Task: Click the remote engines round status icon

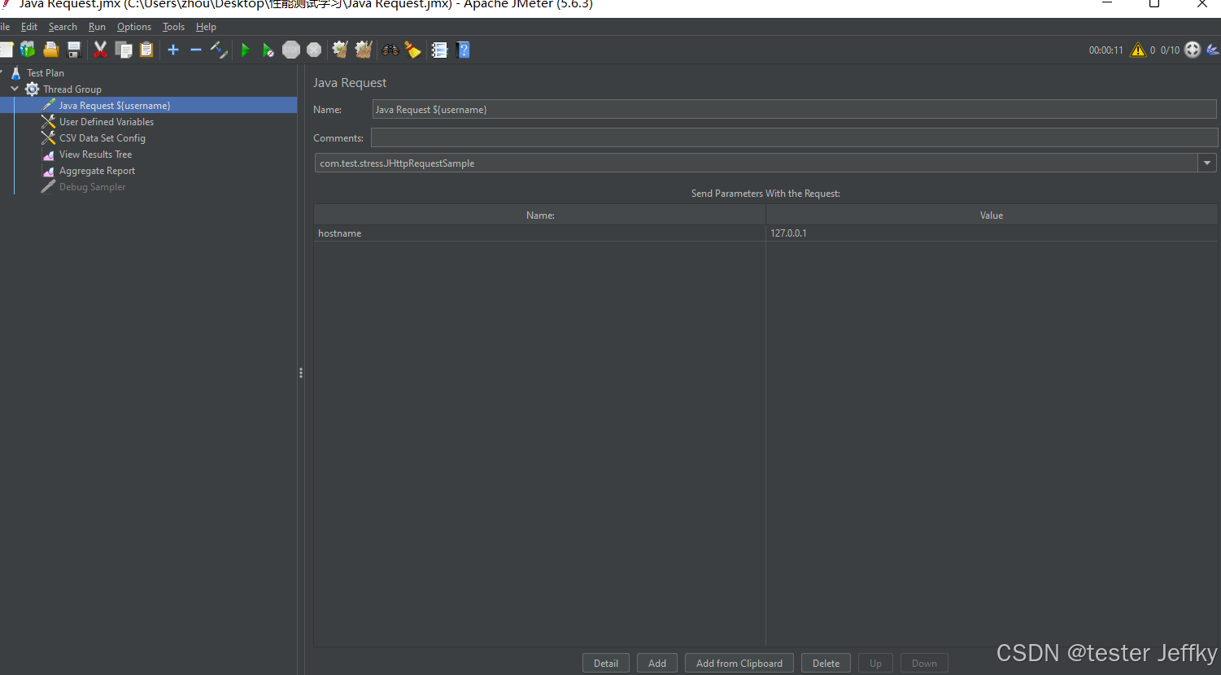Action: click(x=1193, y=50)
